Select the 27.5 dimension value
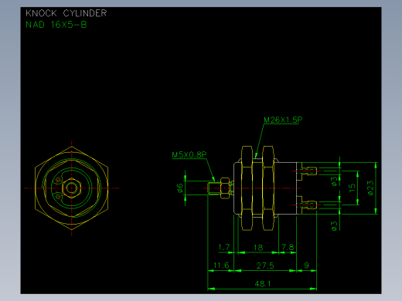402x301 pixels. coord(265,265)
